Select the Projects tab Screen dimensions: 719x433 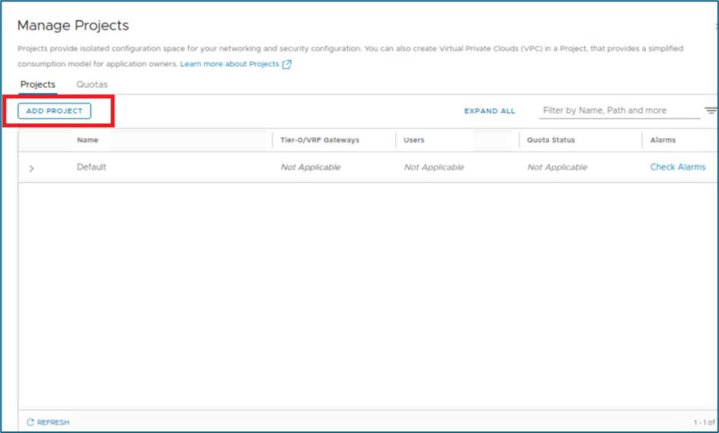click(37, 85)
